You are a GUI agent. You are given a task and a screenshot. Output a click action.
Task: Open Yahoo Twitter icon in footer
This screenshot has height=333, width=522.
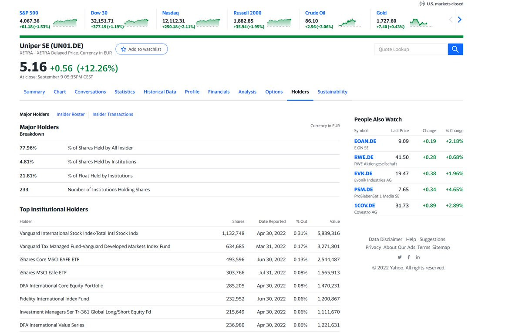tap(400, 257)
